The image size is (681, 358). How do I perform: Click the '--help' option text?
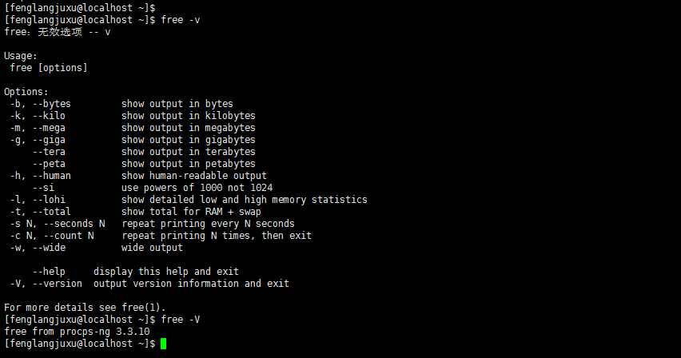(49, 272)
